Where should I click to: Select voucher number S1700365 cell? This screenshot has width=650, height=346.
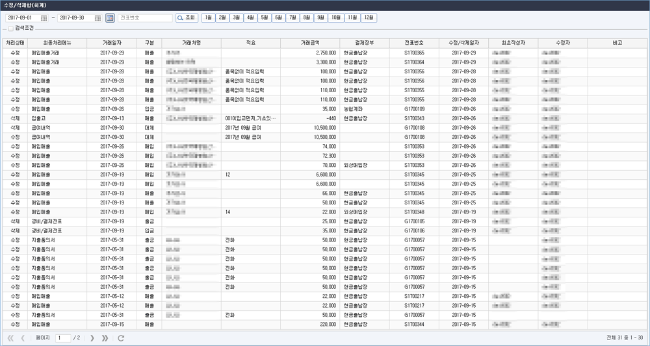(x=414, y=53)
